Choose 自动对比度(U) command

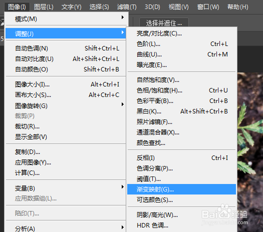tap(66, 59)
